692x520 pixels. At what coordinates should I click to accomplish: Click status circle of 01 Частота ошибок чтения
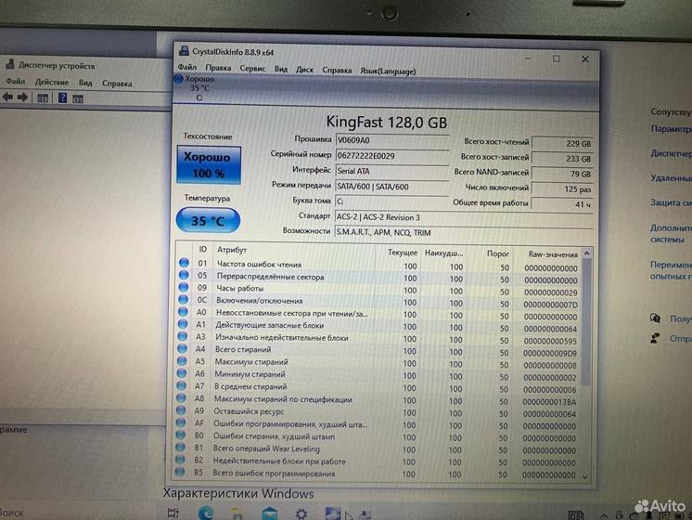coord(184,263)
